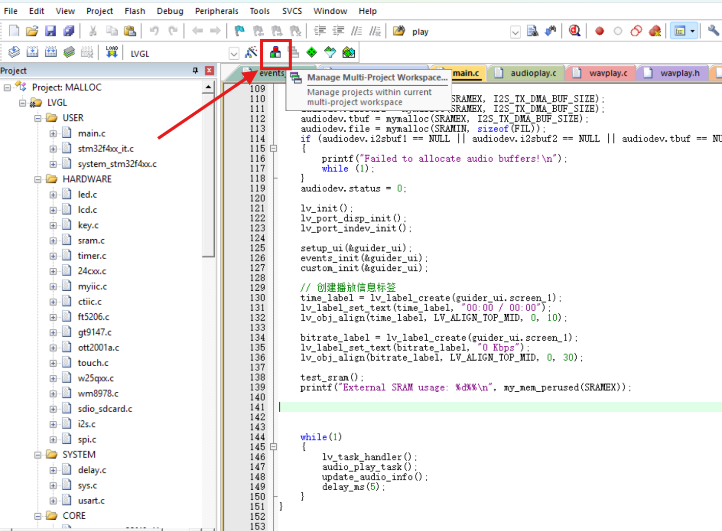Viewport: 722px width, 531px height.
Task: Open the Peripherals menu
Action: click(x=216, y=11)
